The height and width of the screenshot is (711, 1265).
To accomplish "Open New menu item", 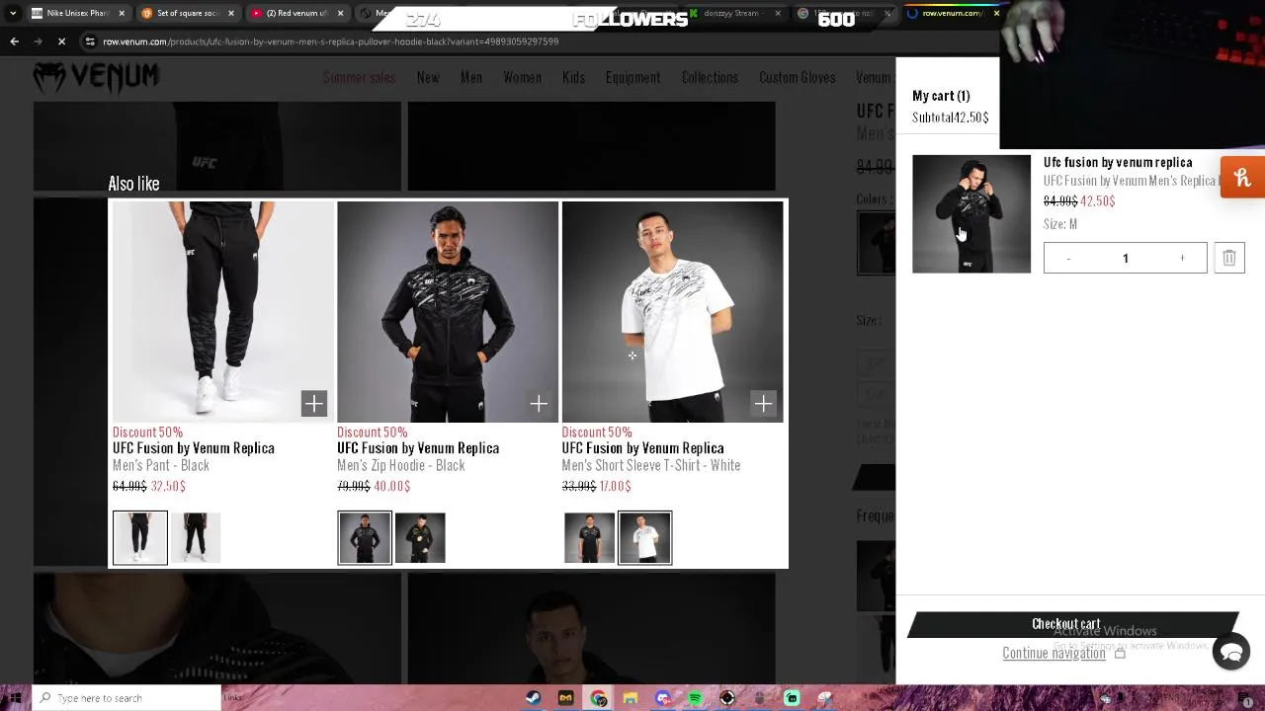I will pos(428,77).
